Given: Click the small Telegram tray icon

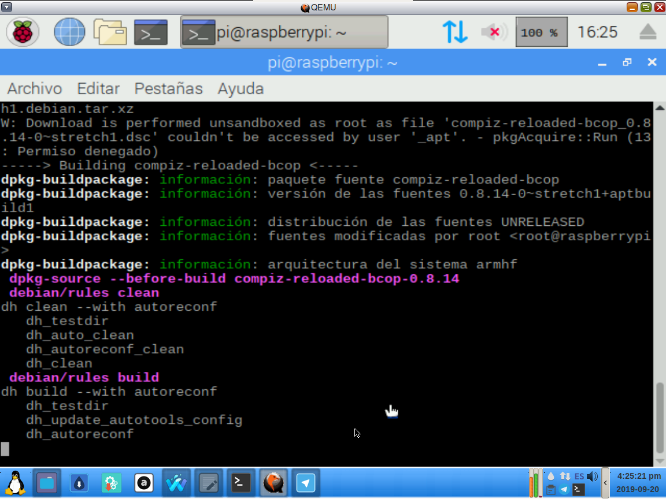Looking at the screenshot, I should click(564, 490).
